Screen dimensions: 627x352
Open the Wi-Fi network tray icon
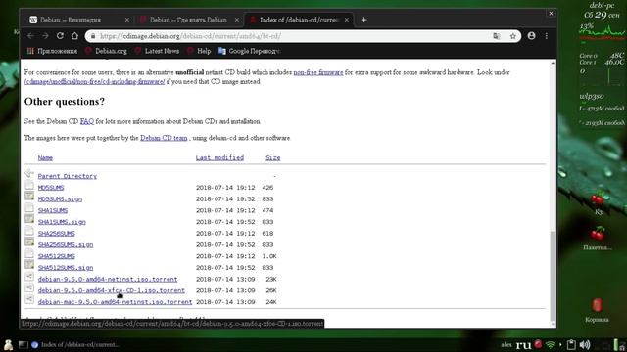(x=551, y=345)
